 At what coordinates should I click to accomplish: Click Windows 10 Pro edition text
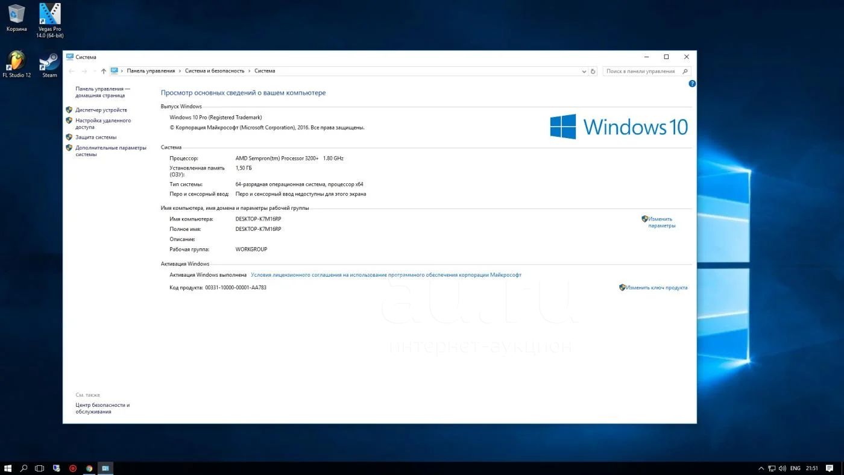pyautogui.click(x=216, y=118)
